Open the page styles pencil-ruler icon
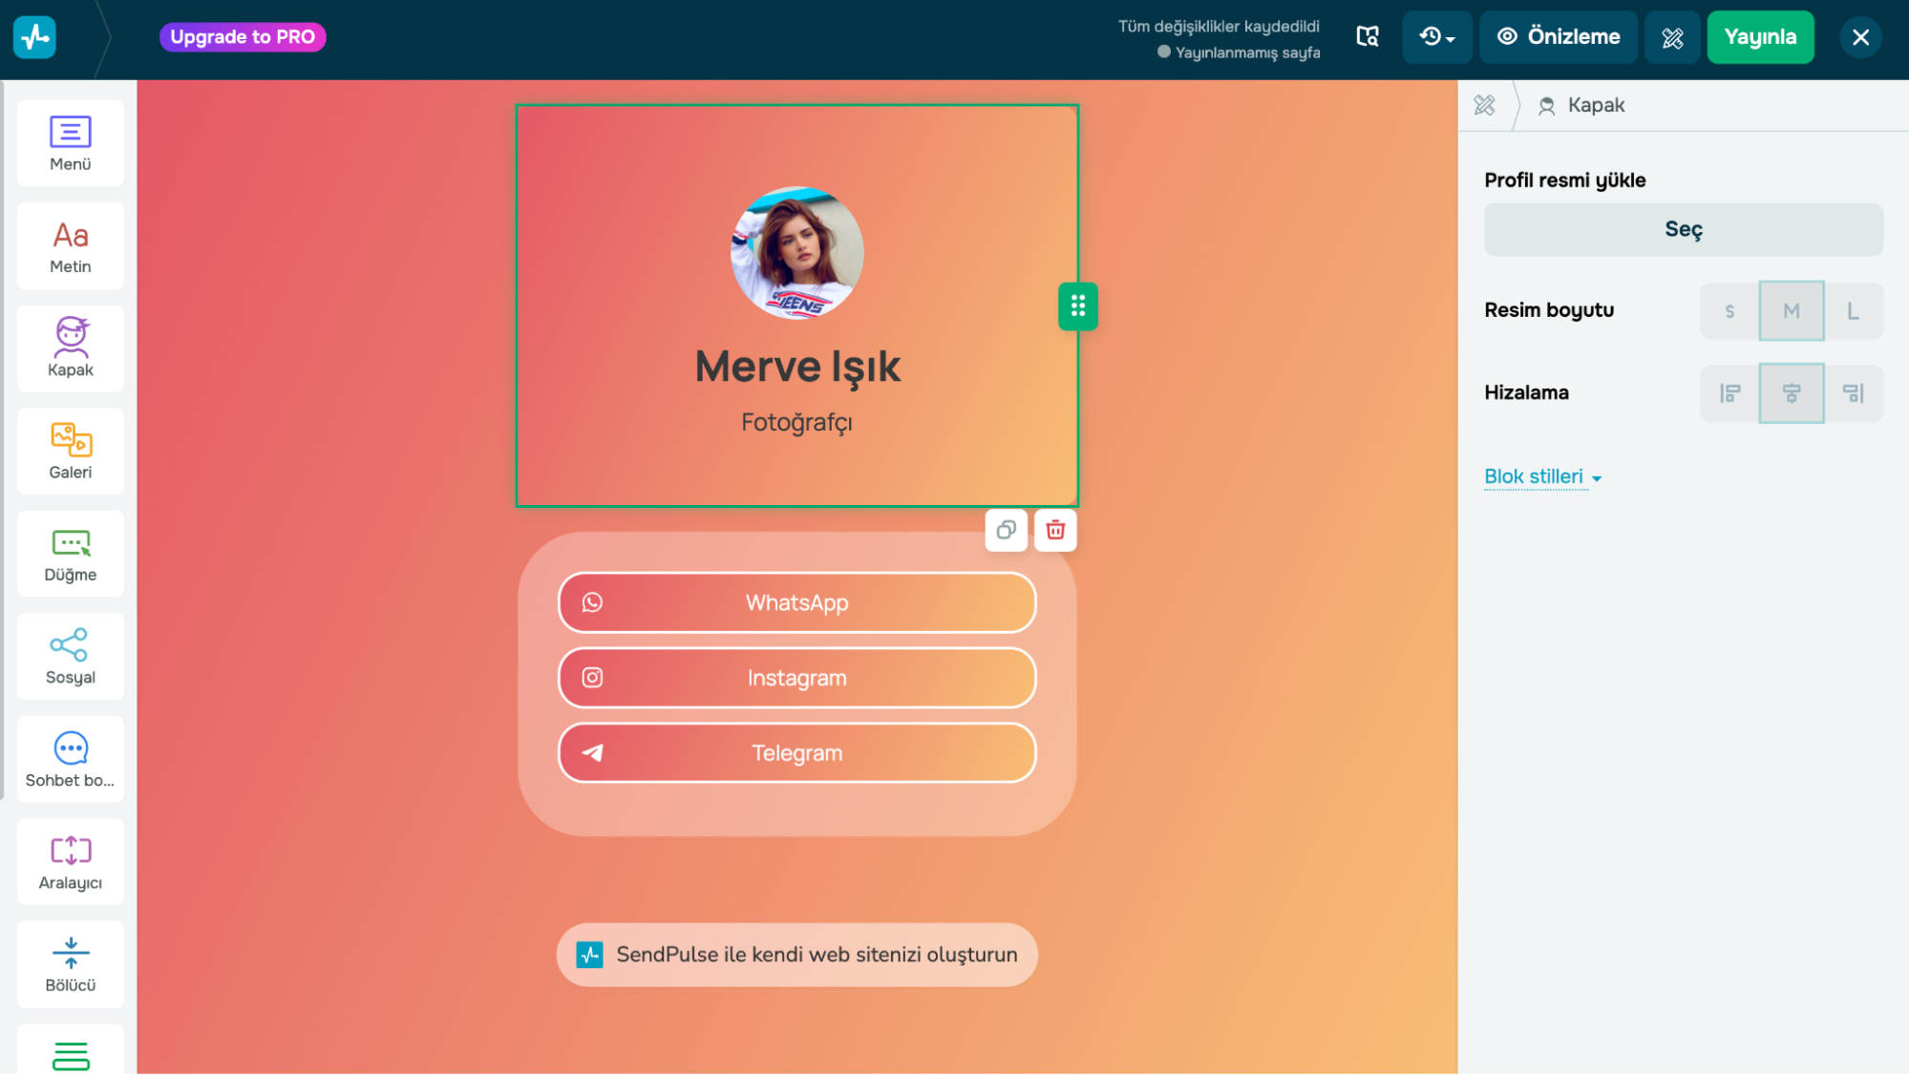 coord(1672,37)
